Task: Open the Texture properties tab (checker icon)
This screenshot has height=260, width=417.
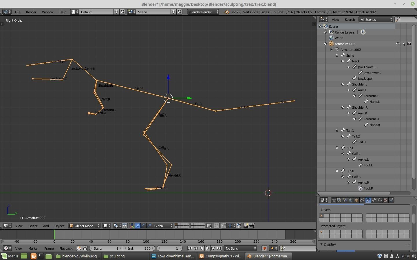Action: [385, 200]
